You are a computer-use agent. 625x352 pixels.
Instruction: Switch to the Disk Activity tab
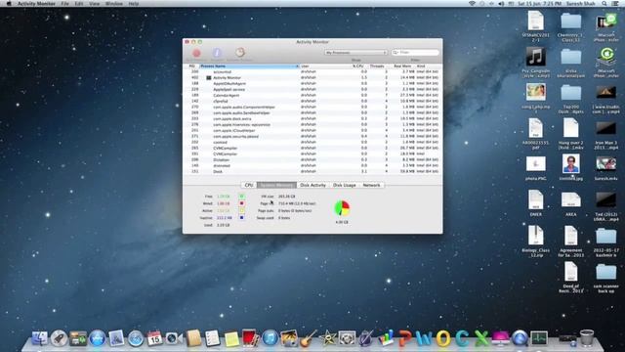(312, 185)
